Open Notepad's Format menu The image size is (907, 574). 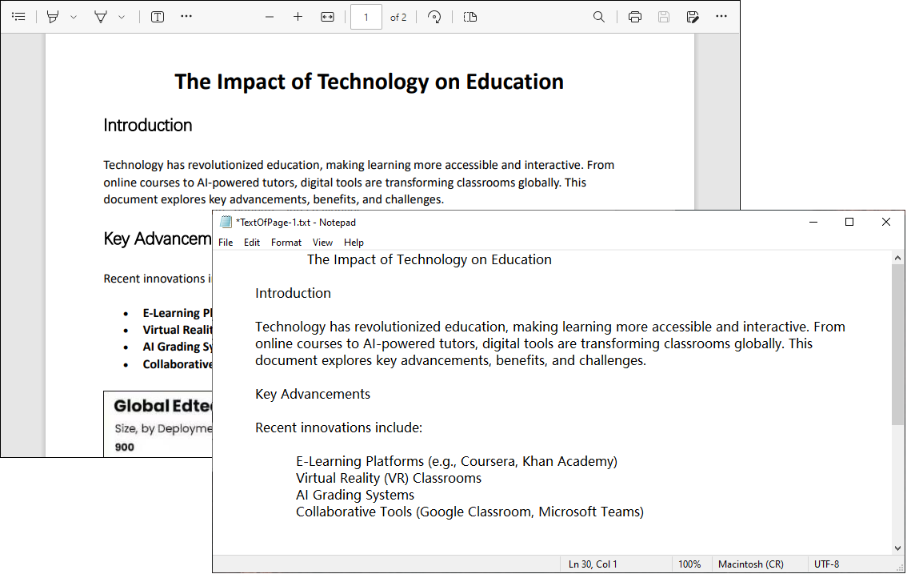pyautogui.click(x=286, y=242)
